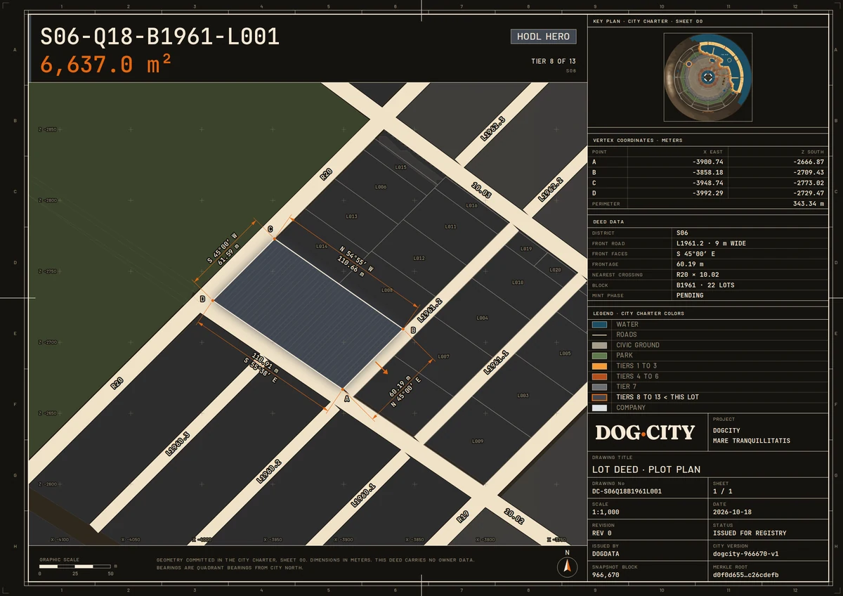Click the graphic scale bar
The width and height of the screenshot is (843, 596).
click(x=75, y=566)
